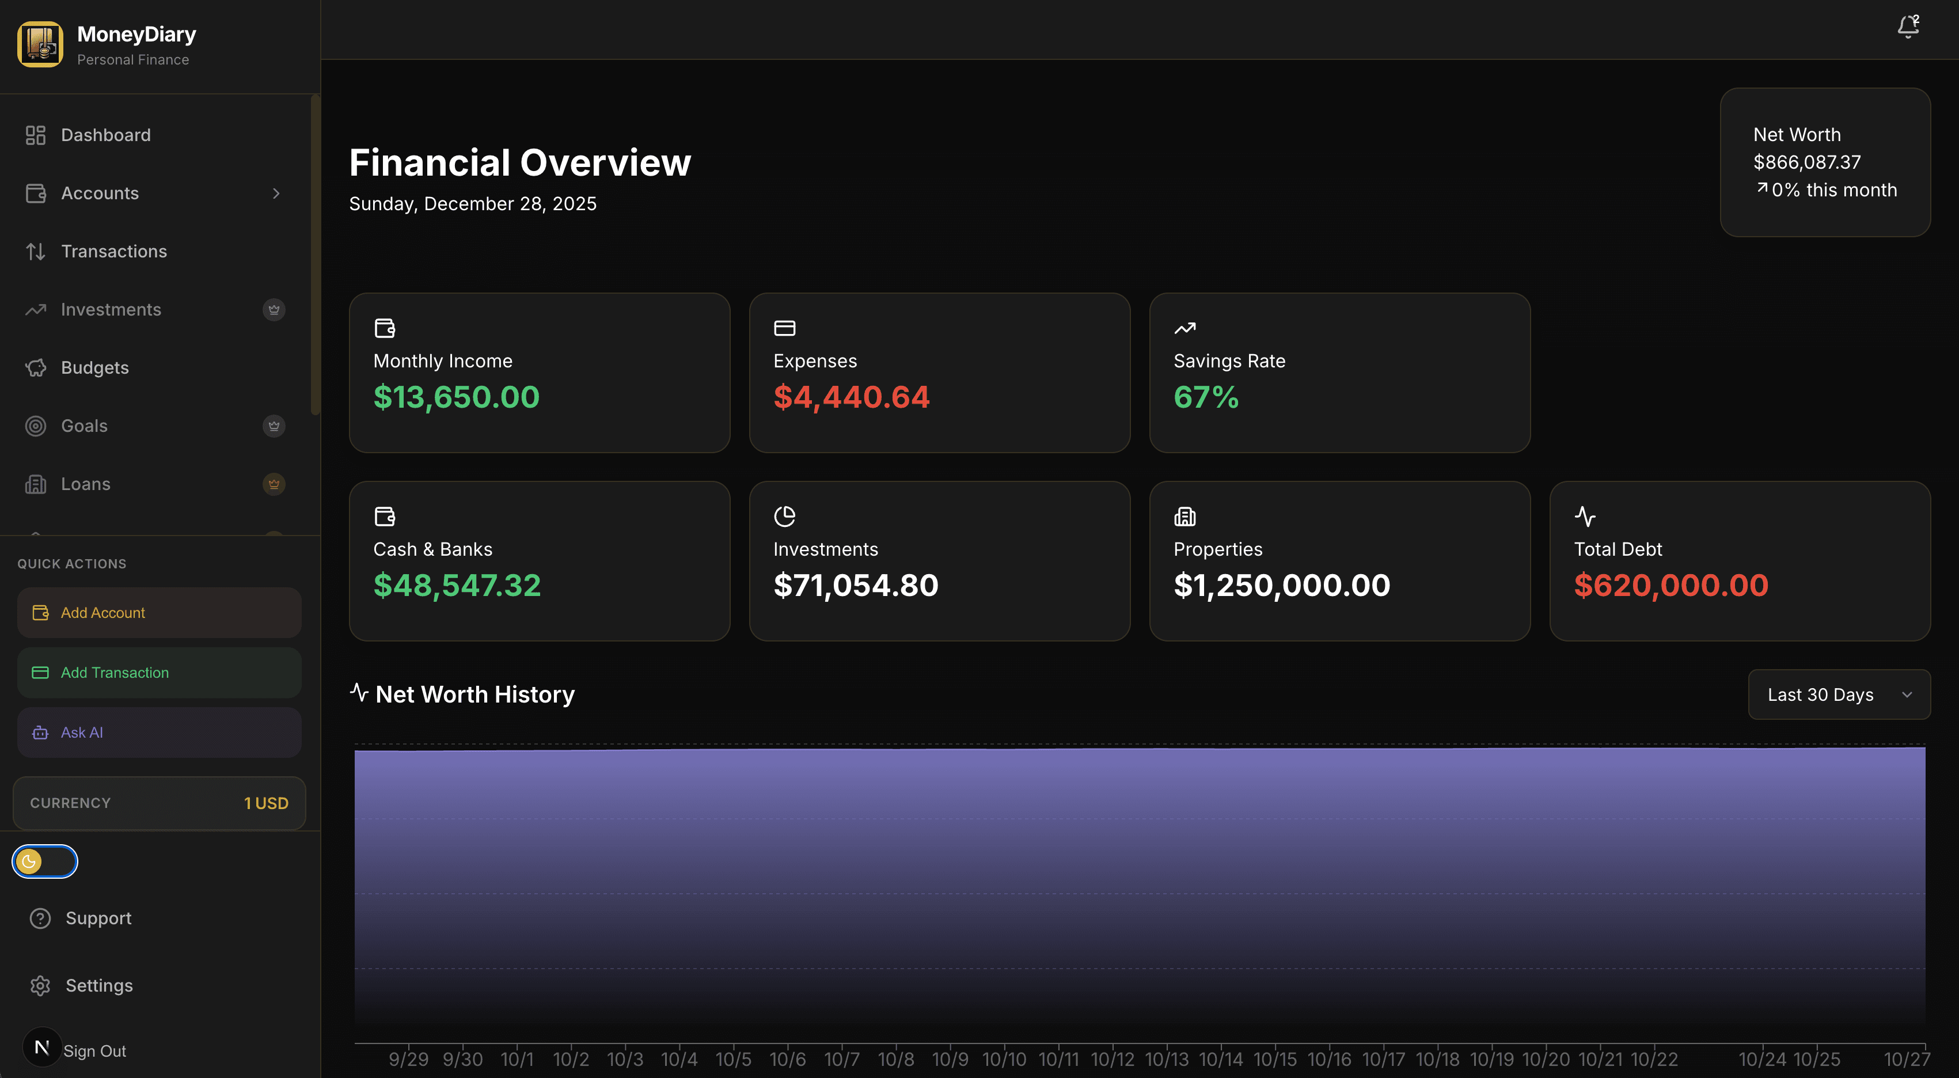Click the crown badge next to Investments
The image size is (1959, 1078).
click(x=274, y=310)
